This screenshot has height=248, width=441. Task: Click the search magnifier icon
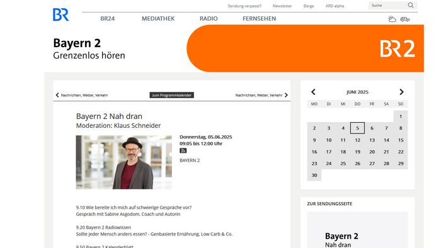pos(411,5)
